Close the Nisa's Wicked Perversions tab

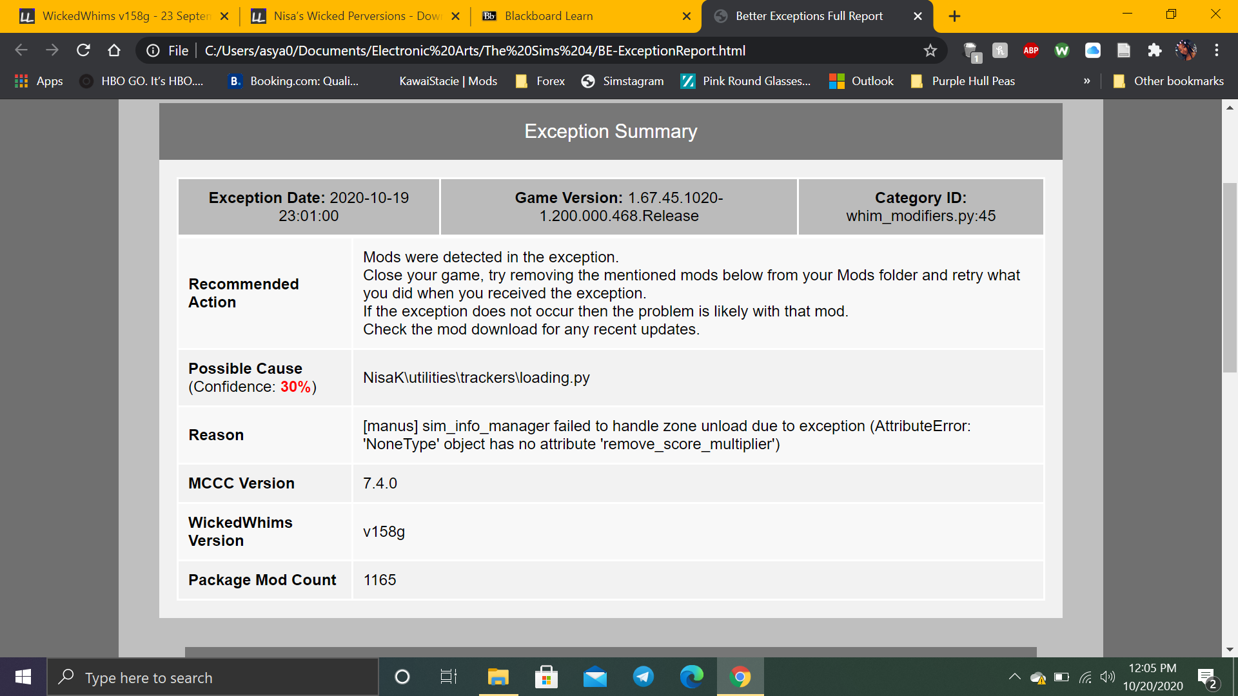point(455,16)
